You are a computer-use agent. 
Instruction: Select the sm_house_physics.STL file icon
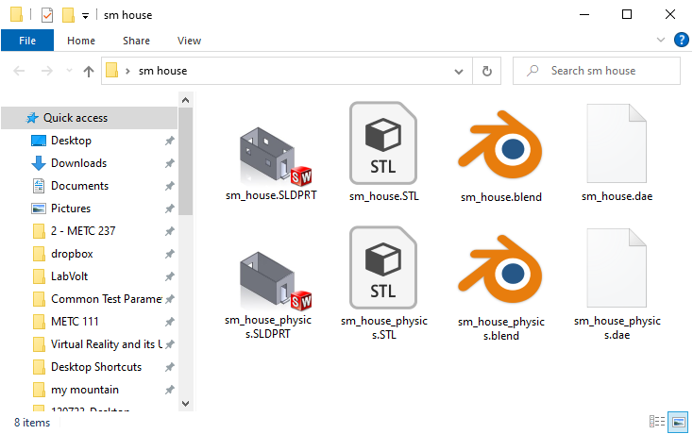point(383,268)
